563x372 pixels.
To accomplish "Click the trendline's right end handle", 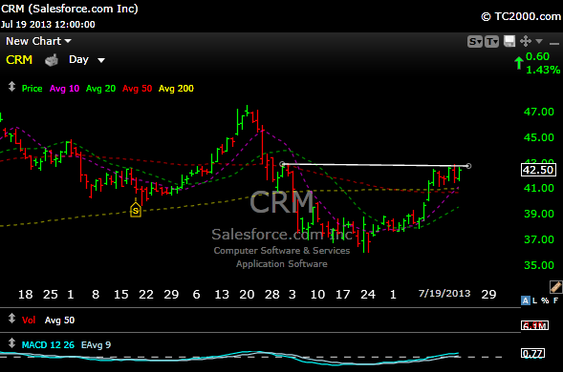I will pos(468,166).
